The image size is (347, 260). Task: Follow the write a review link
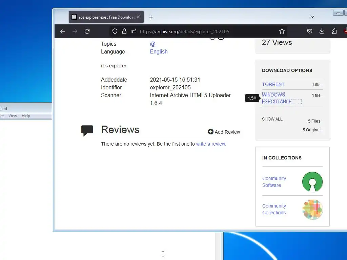(210, 144)
